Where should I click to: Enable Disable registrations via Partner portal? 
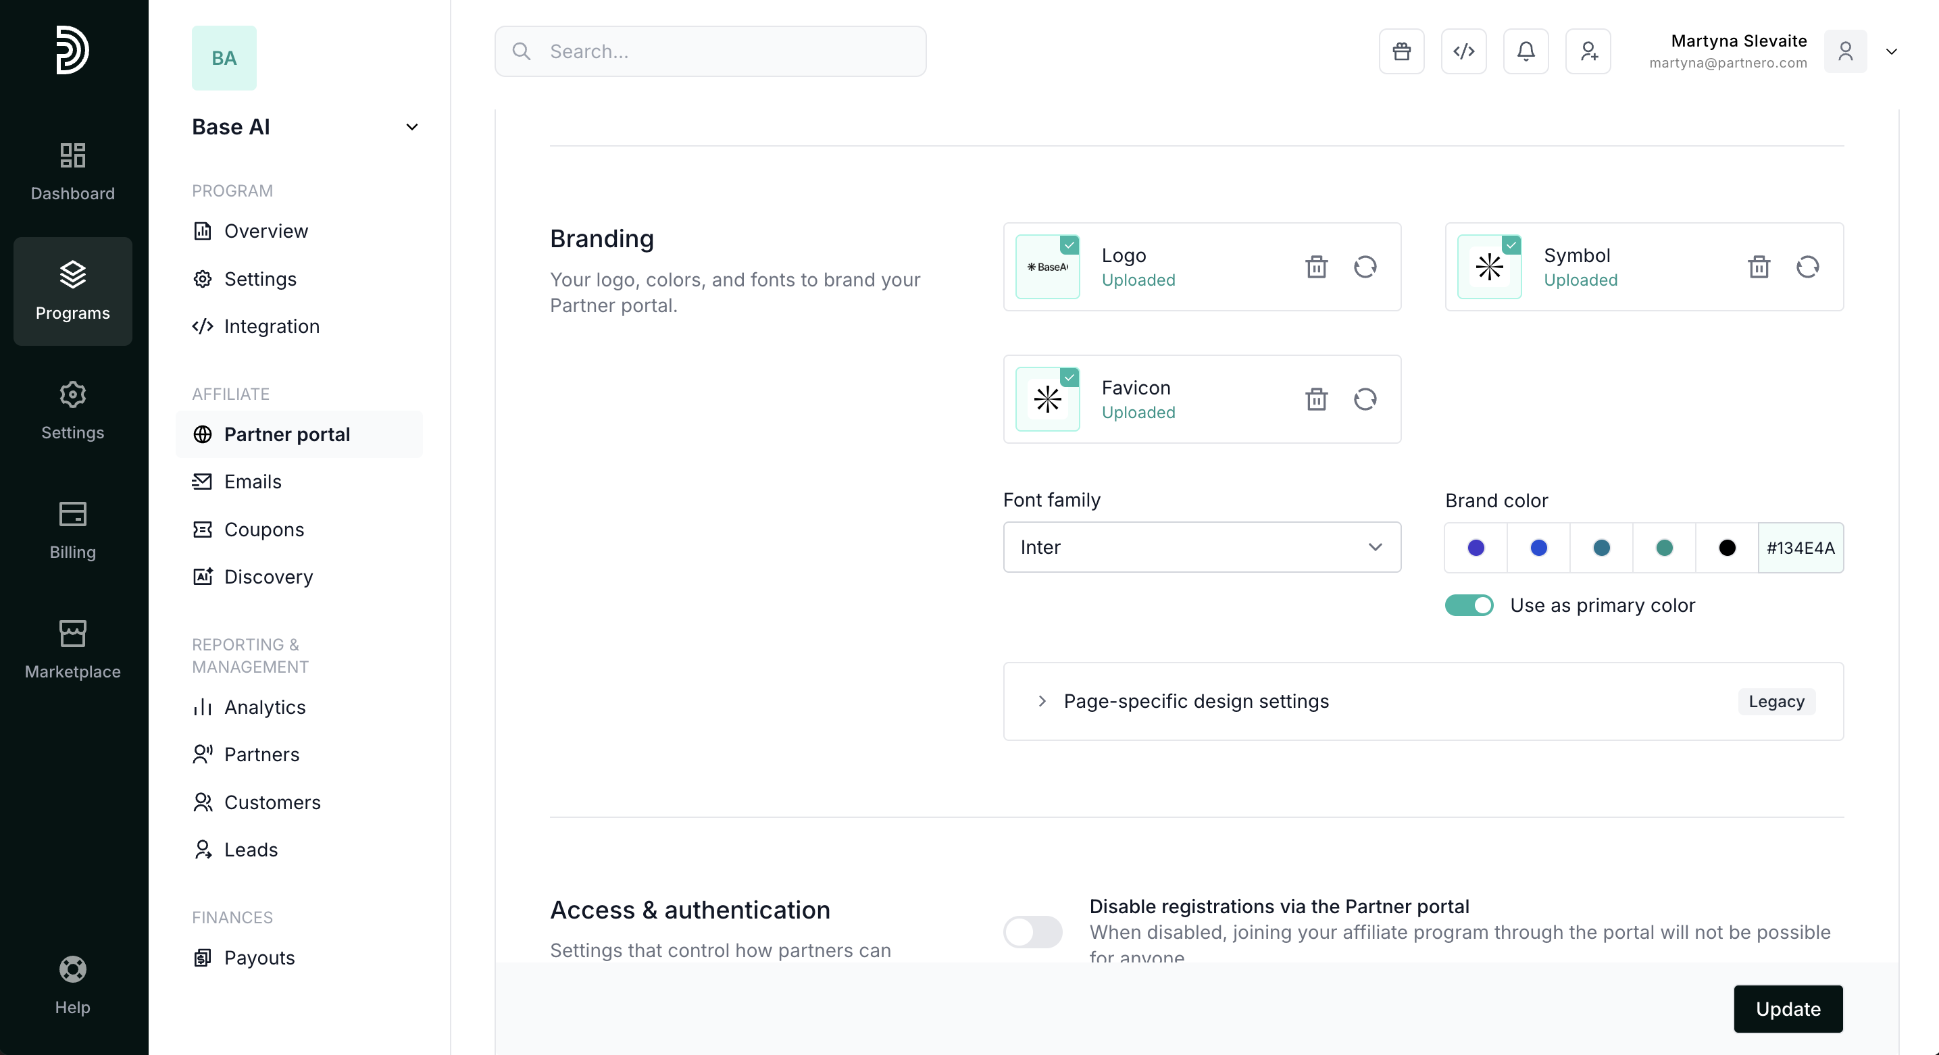1032,931
